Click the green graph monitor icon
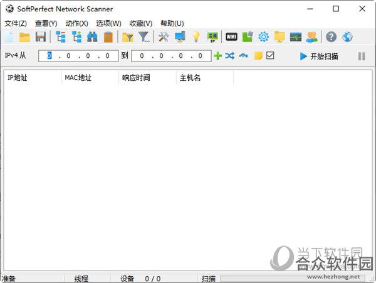 click(x=296, y=37)
